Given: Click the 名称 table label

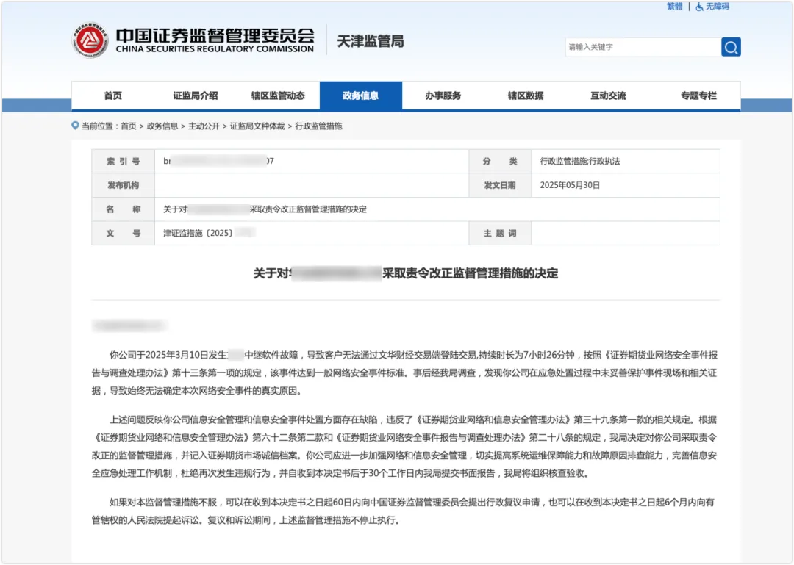Looking at the screenshot, I should (123, 209).
